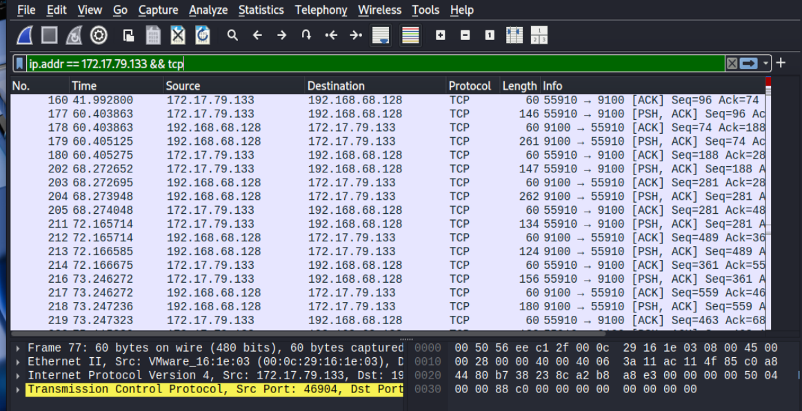Restart the current capture
Image resolution: width=802 pixels, height=411 pixels.
[x=74, y=35]
